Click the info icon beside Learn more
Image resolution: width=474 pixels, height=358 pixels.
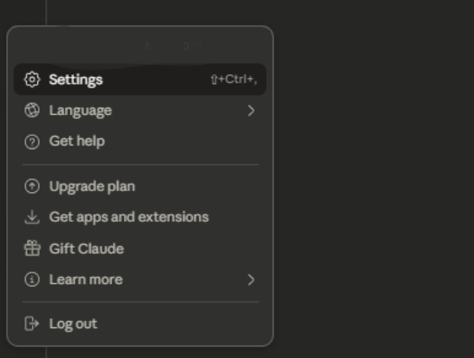(x=31, y=280)
